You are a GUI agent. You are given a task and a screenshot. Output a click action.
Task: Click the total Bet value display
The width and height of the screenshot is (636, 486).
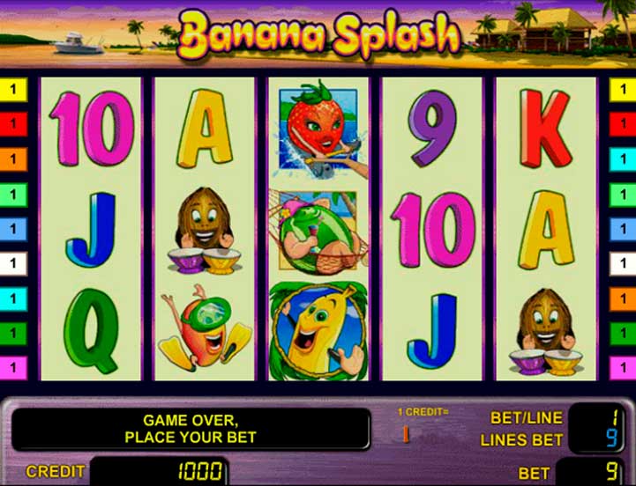pyautogui.click(x=591, y=472)
